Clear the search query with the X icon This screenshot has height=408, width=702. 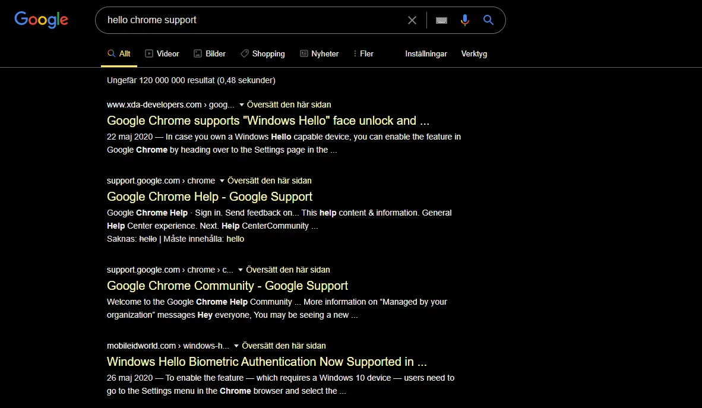click(x=412, y=20)
